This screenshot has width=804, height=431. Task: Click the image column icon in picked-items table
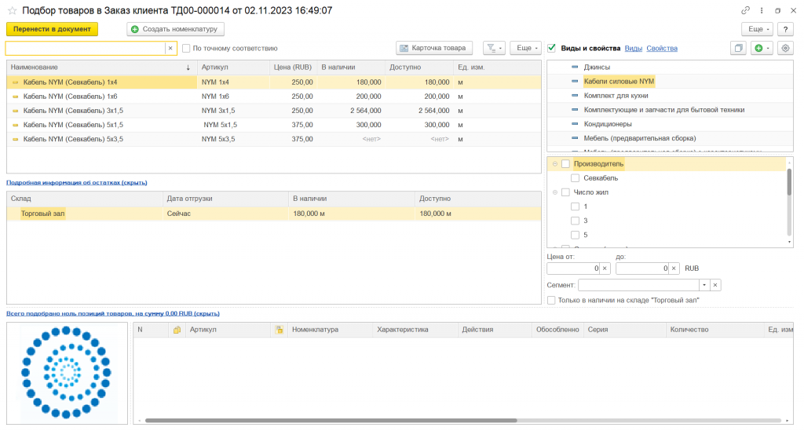177,330
